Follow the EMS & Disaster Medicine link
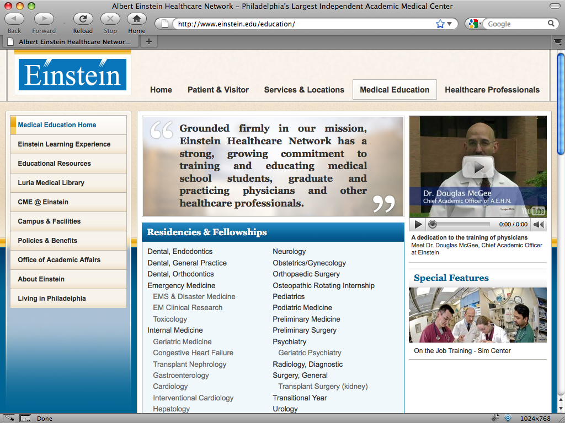 (x=194, y=297)
